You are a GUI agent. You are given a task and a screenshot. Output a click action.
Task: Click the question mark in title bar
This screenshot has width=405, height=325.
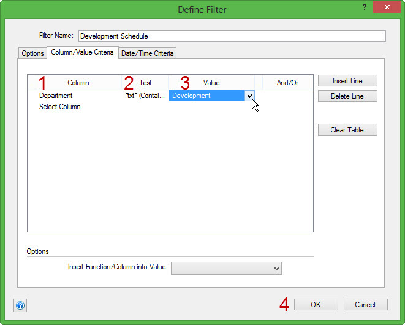click(x=366, y=7)
